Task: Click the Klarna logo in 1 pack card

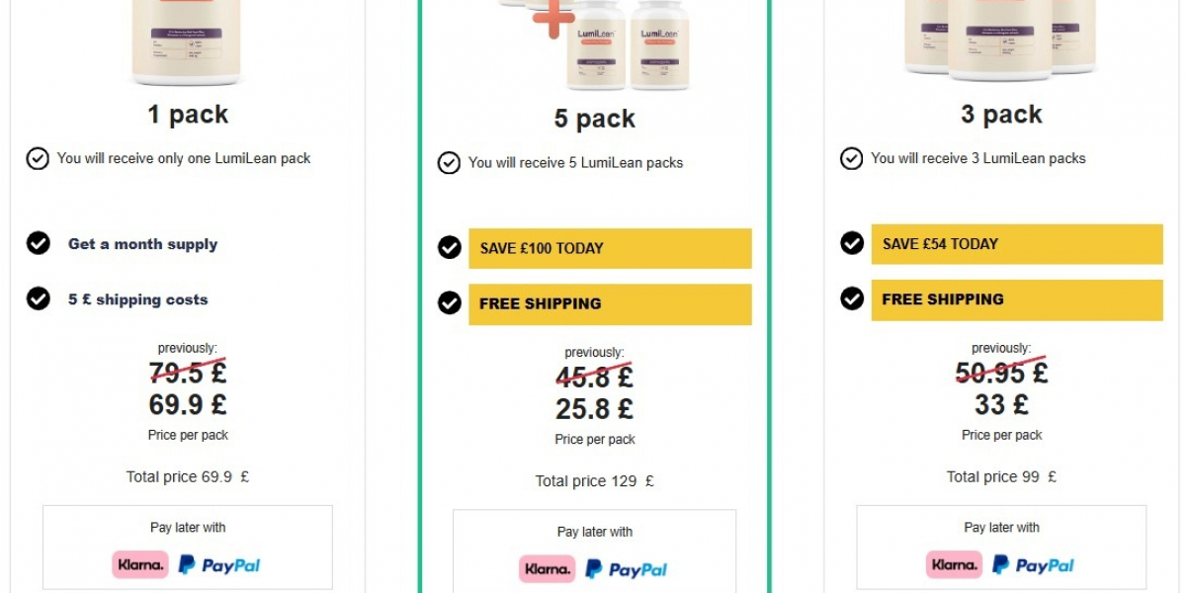Action: [x=140, y=565]
